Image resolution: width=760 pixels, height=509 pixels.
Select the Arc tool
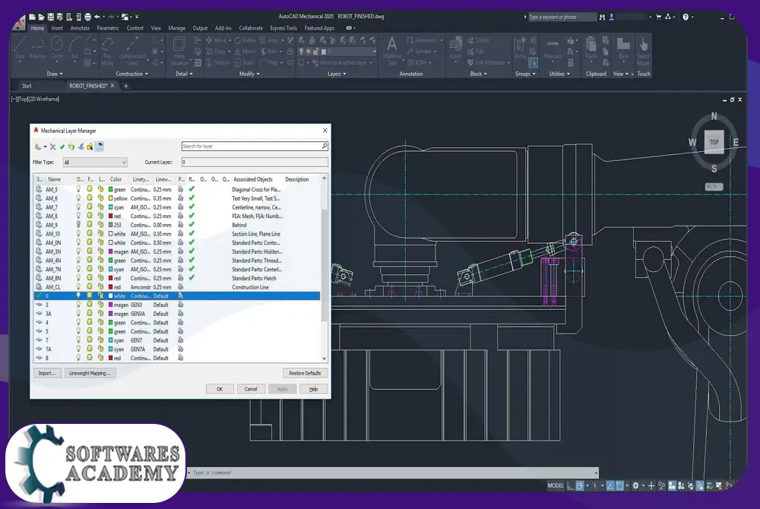[74, 49]
